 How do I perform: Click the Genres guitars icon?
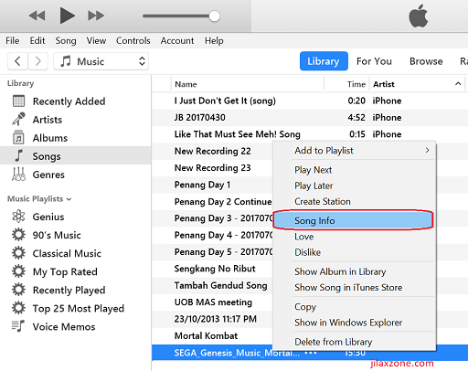click(x=18, y=174)
